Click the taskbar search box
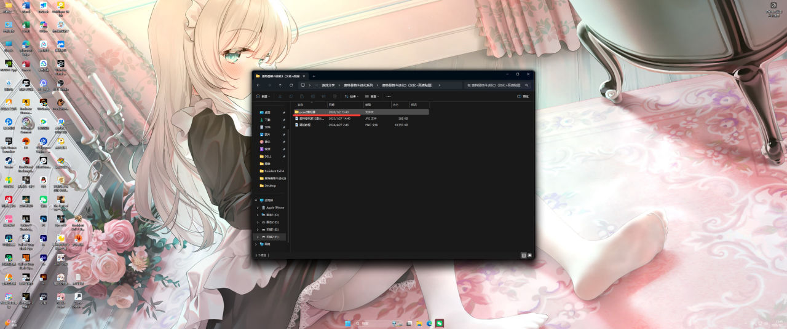This screenshot has height=329, width=787. (x=378, y=323)
